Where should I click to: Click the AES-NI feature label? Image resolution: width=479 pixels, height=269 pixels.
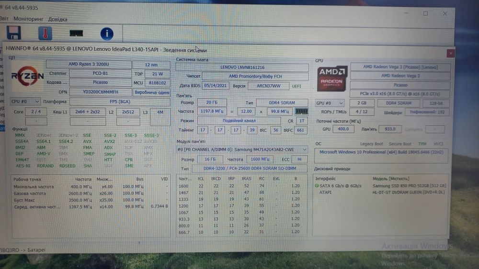click(23, 166)
